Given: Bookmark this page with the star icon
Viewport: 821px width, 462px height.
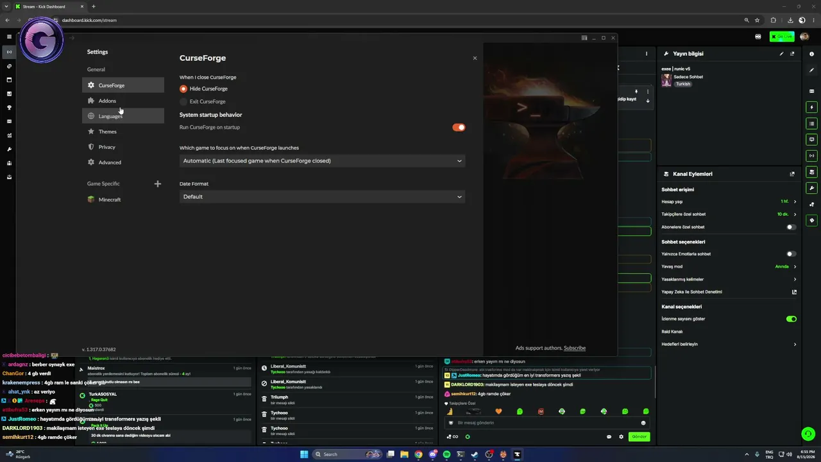Looking at the screenshot, I should point(757,21).
